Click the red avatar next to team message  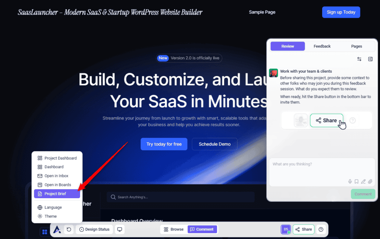pyautogui.click(x=273, y=73)
